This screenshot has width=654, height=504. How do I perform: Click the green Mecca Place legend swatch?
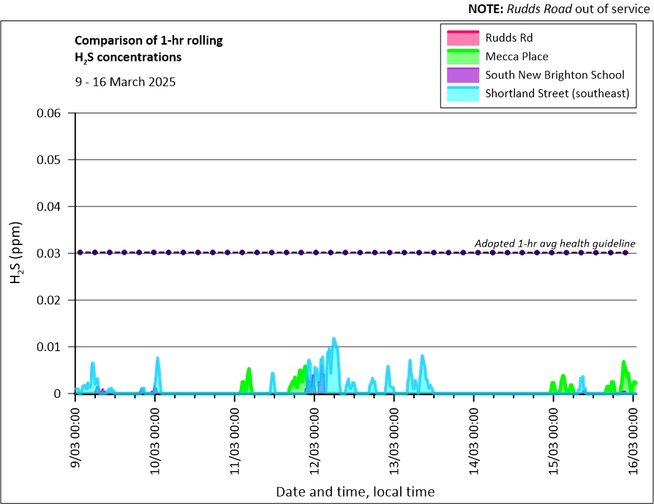coord(462,56)
